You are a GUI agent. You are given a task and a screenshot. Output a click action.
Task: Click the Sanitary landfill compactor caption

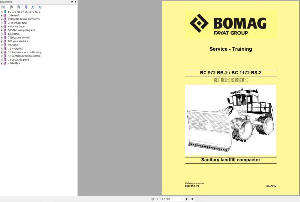tap(231, 160)
